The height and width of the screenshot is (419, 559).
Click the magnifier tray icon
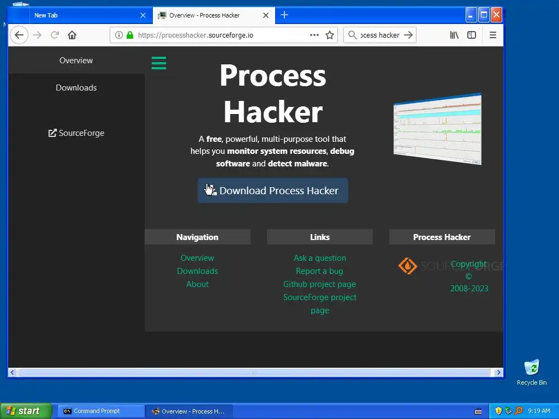pyautogui.click(x=519, y=411)
